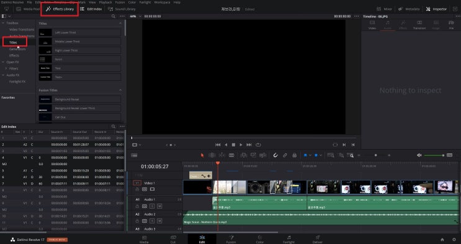Stop playback in the viewer
The image size is (461, 244).
coord(233,145)
